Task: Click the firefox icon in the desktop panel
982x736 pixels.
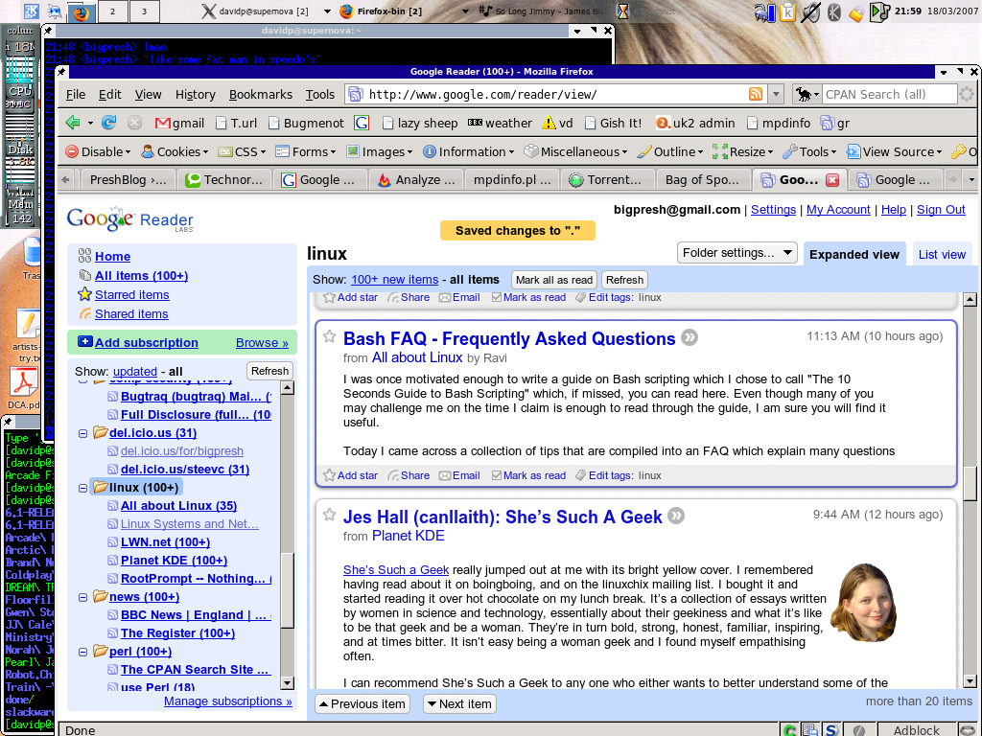Action: click(81, 11)
